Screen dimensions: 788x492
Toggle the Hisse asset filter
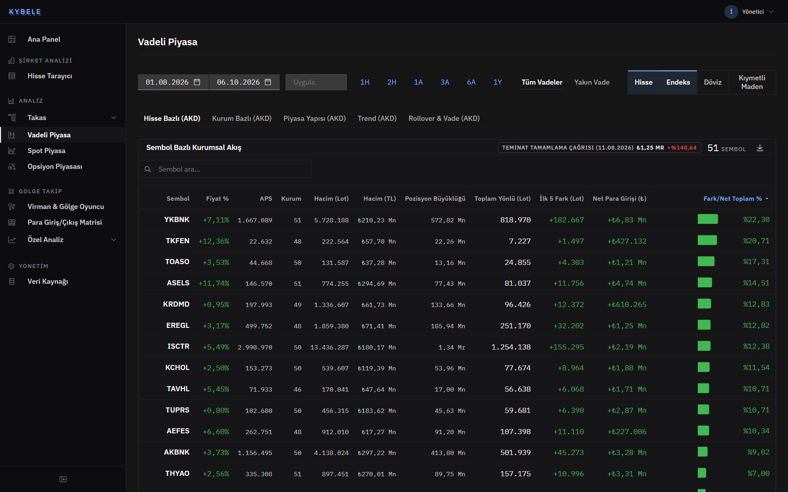[x=643, y=82]
